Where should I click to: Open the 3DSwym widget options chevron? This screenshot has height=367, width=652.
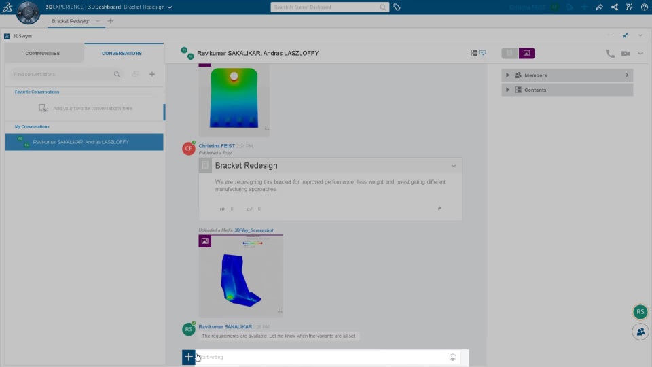click(x=640, y=35)
